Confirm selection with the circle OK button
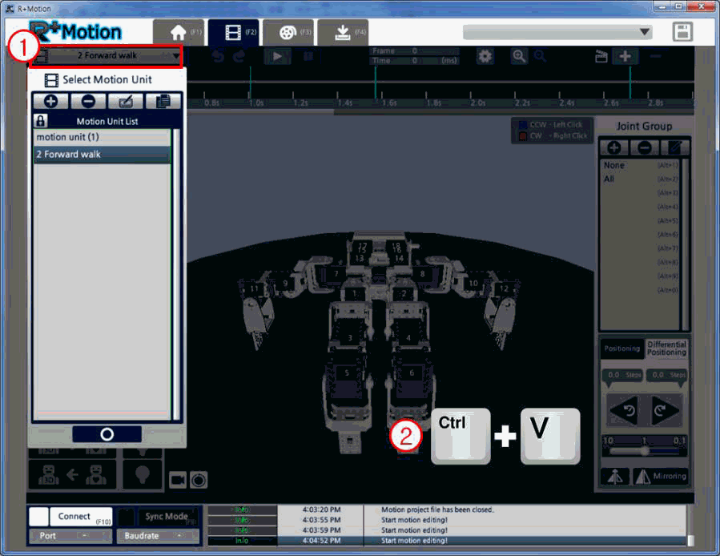This screenshot has width=720, height=556. click(x=107, y=434)
